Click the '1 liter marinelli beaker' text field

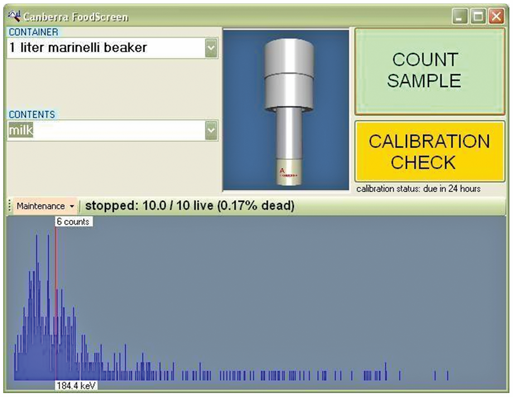(x=106, y=49)
